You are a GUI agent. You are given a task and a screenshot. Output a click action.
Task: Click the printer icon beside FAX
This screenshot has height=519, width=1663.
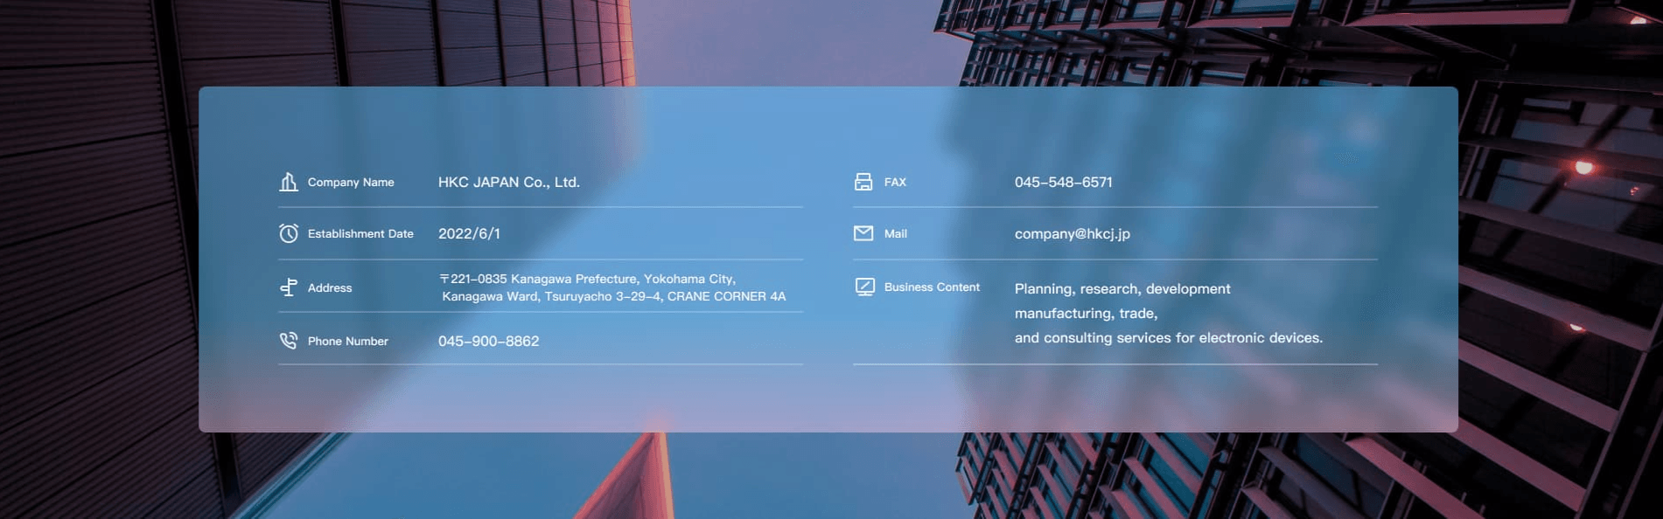coord(863,182)
